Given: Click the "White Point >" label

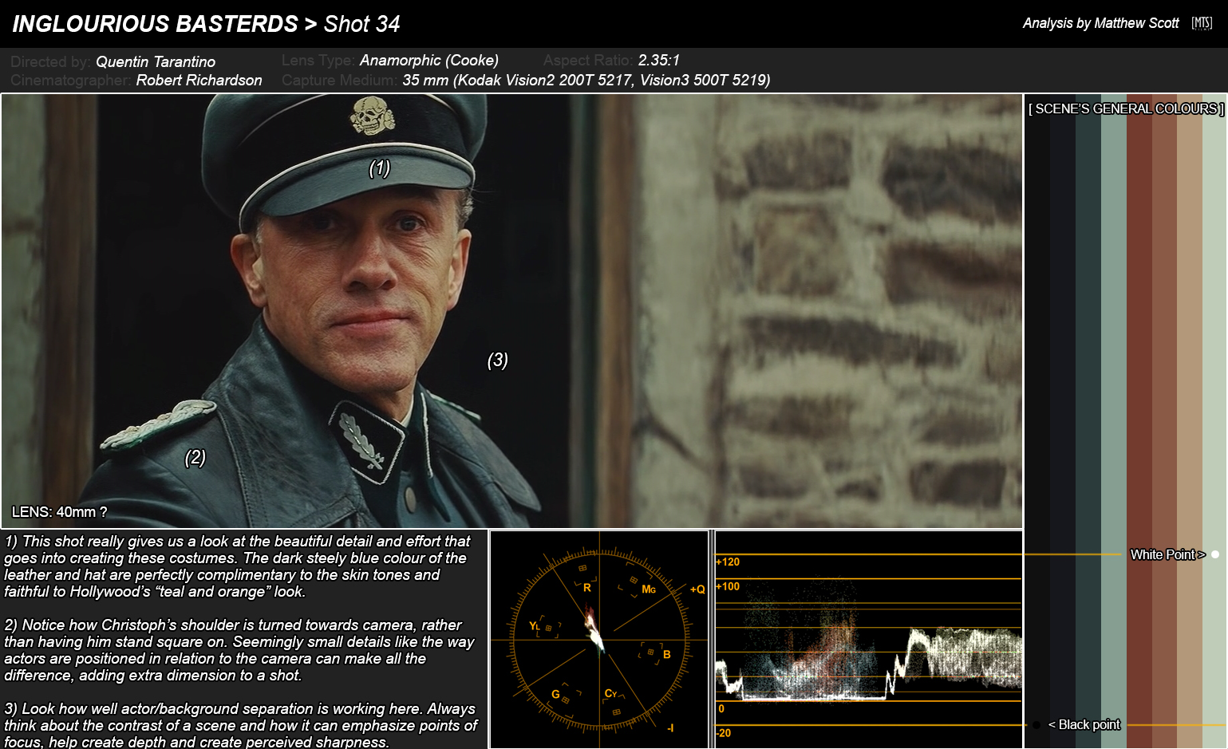Looking at the screenshot, I should point(1167,554).
